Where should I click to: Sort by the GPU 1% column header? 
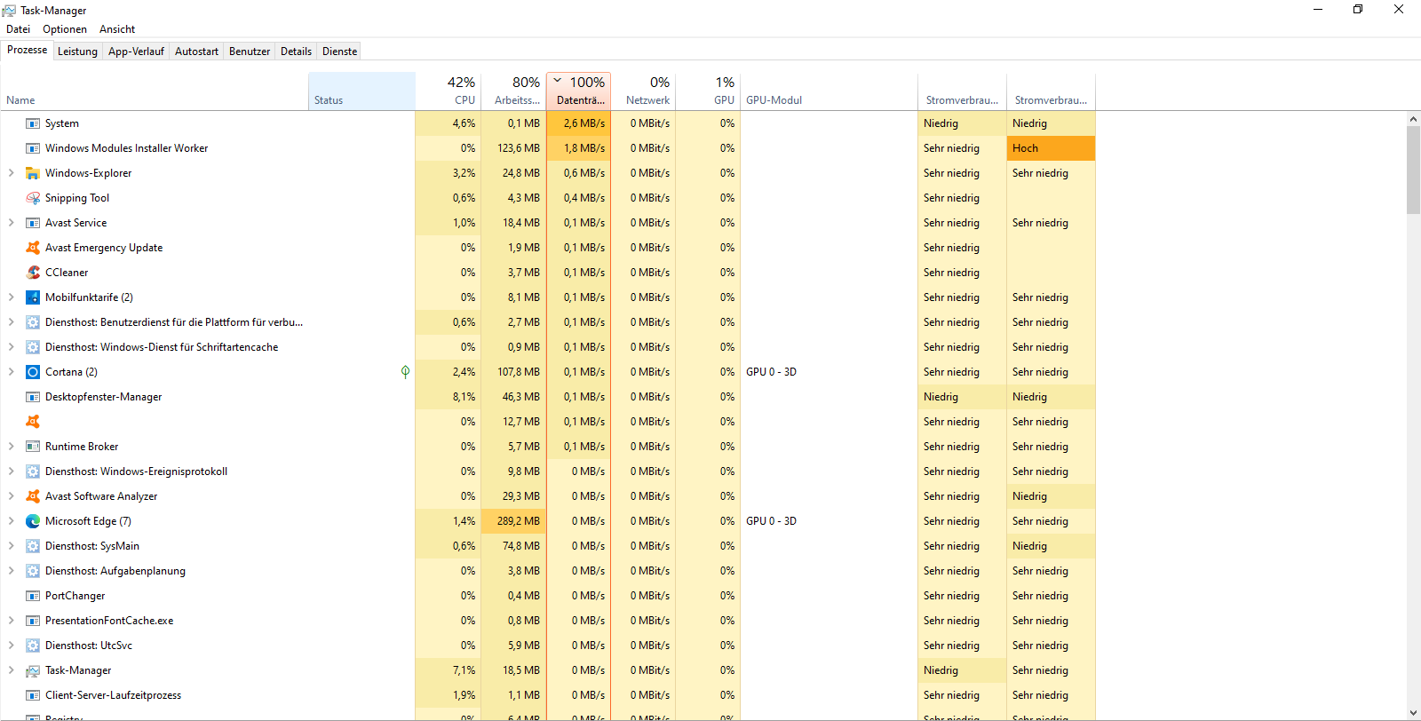[709, 91]
